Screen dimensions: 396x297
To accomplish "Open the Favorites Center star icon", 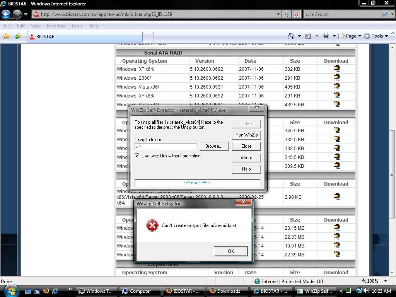I will (x=6, y=36).
